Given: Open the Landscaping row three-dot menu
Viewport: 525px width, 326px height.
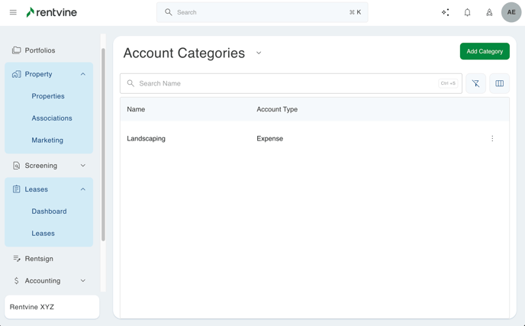Looking at the screenshot, I should 492,139.
